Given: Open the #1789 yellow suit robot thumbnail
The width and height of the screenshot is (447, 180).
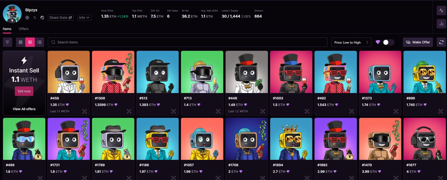Looking at the screenshot, I should pyautogui.click(x=113, y=139).
